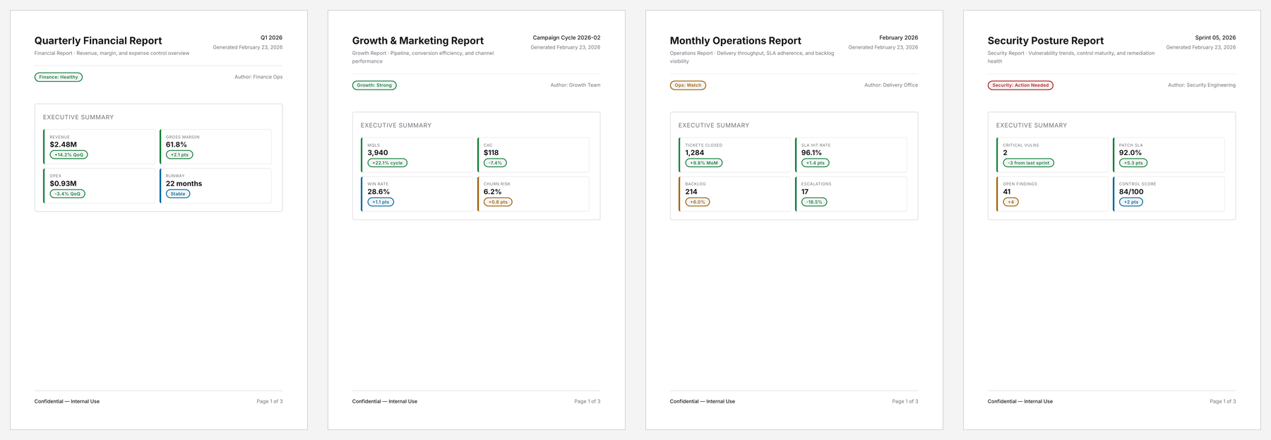1271x440 pixels.
Task: Click the +5.3 pts patch SLA badge
Action: [1133, 163]
